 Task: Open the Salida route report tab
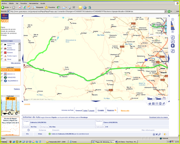(85, 111)
